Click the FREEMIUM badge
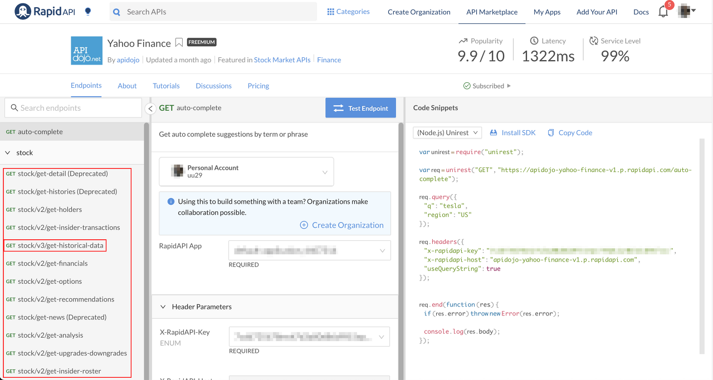 [202, 42]
